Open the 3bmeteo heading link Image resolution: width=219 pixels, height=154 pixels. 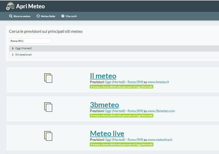[x=105, y=105]
